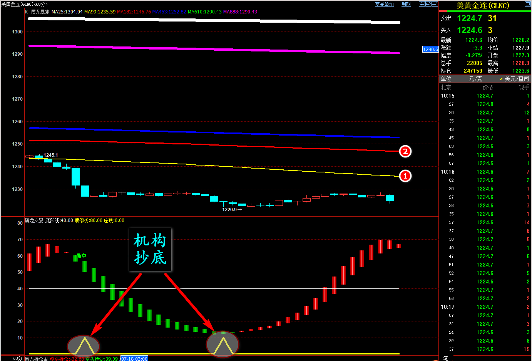532x361 pixels.
Task: Click the 07-18 03:00 time marker
Action: click(x=134, y=359)
